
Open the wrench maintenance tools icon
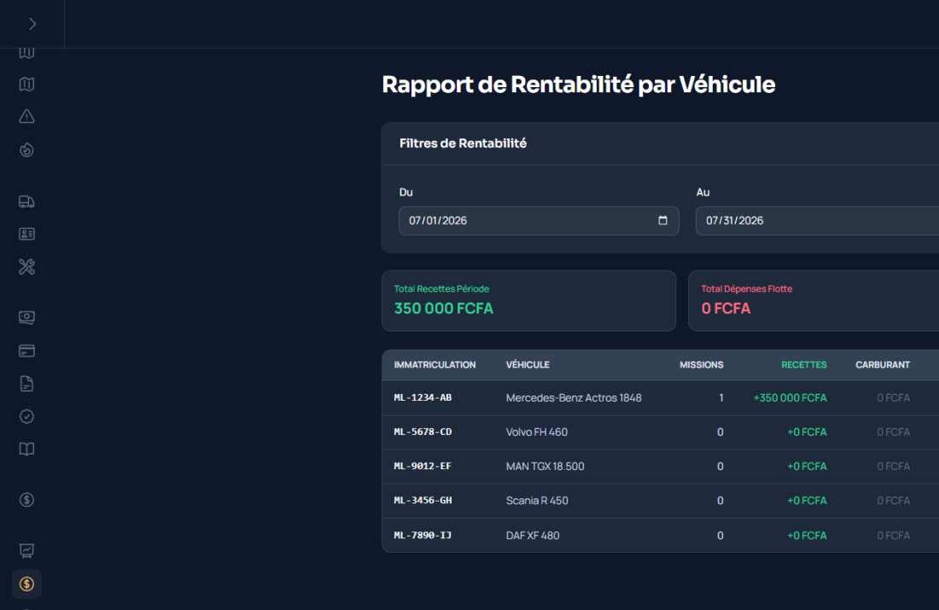click(x=26, y=267)
